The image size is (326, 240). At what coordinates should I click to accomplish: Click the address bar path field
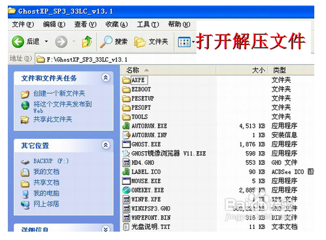tap(174, 59)
